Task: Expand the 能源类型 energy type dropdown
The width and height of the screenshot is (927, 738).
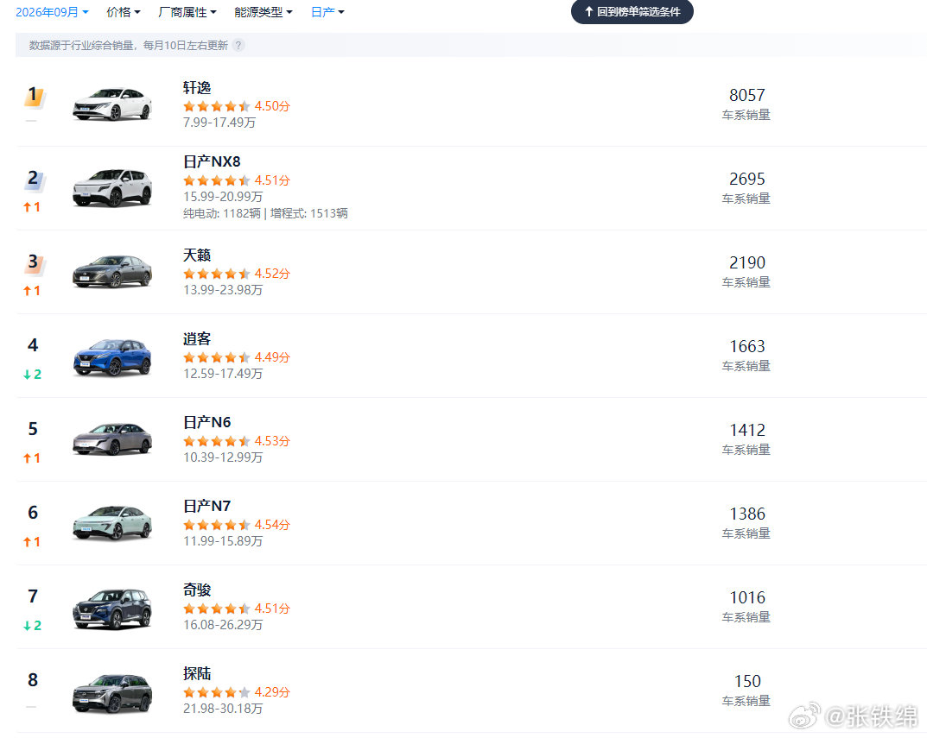Action: click(x=263, y=12)
